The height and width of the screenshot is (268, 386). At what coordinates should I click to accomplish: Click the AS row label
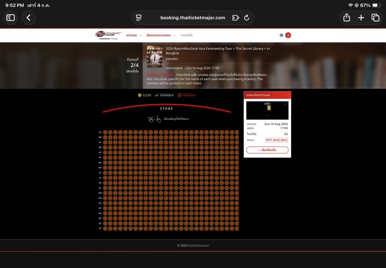[x=100, y=223]
